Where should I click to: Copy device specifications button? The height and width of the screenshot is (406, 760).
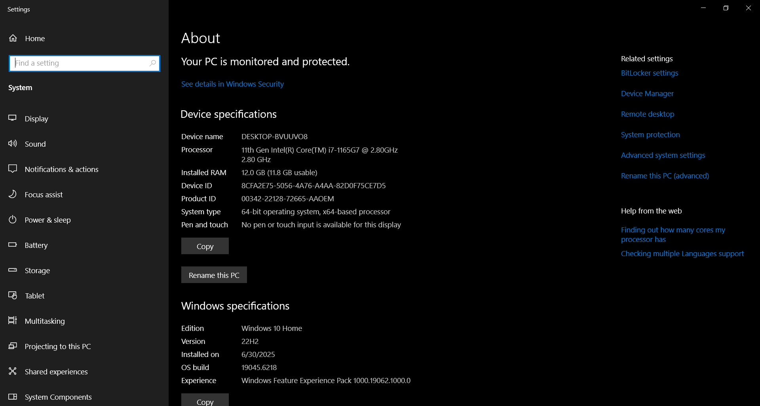[x=205, y=246]
